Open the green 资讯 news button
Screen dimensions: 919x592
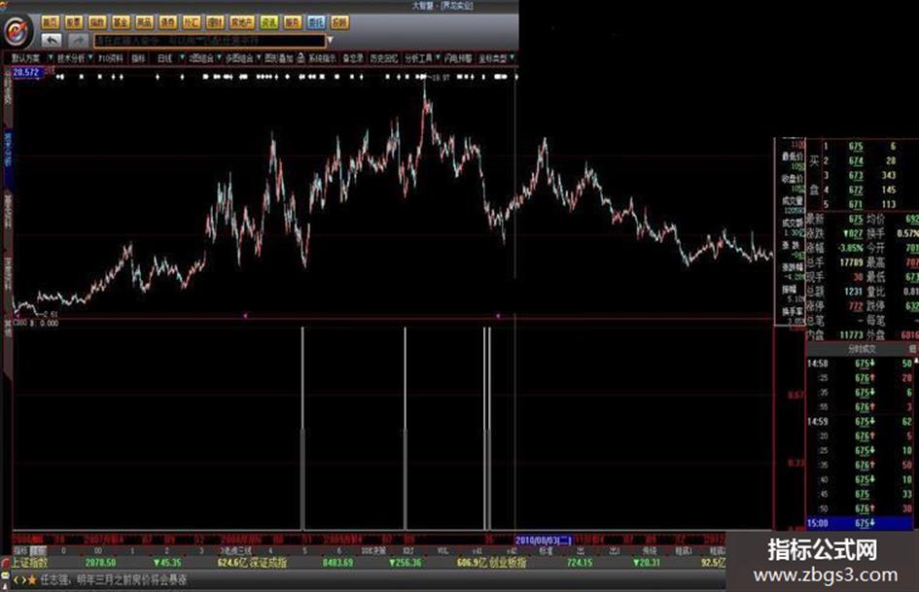269,22
